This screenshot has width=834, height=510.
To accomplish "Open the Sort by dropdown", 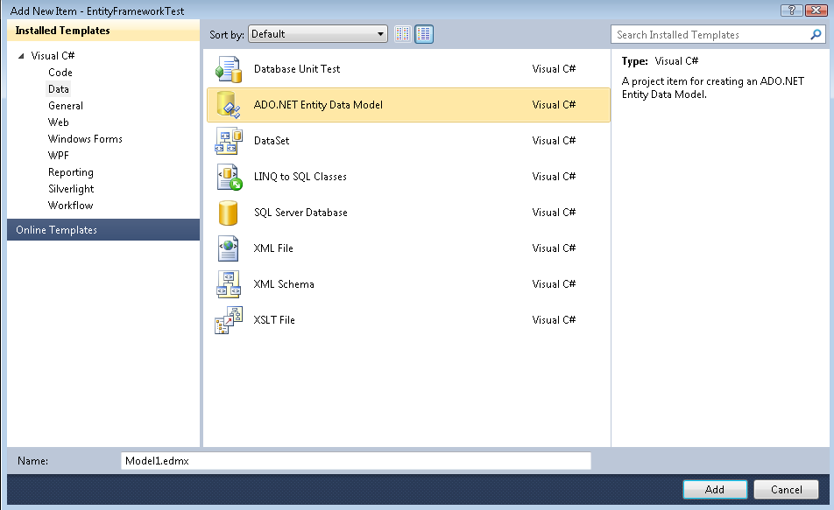I will tap(317, 35).
